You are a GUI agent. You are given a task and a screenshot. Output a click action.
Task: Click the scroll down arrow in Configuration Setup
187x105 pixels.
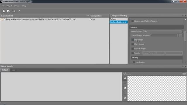[x=185, y=62]
